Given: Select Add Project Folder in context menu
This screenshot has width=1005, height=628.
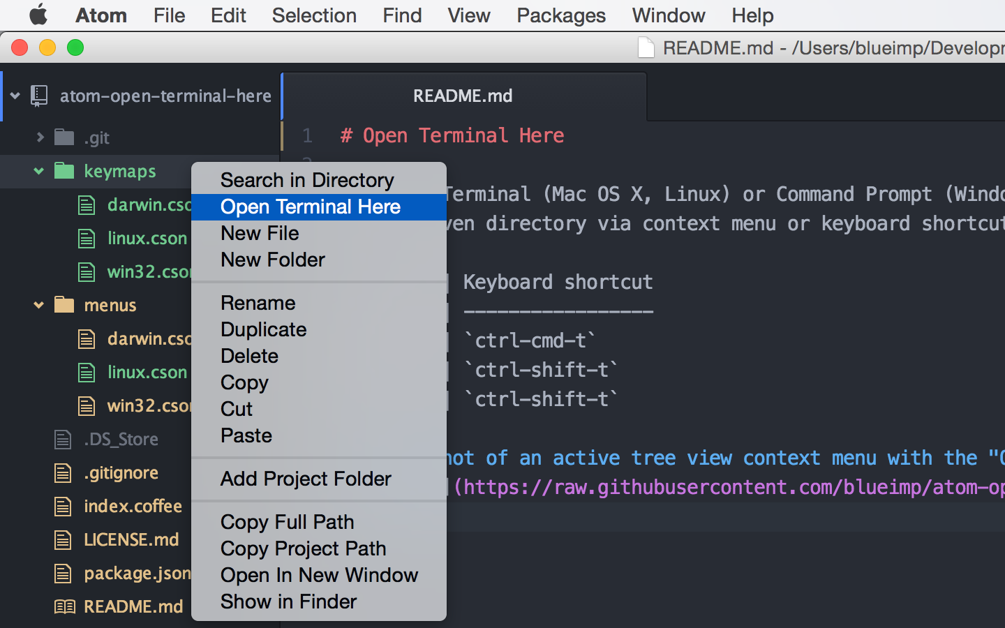Looking at the screenshot, I should 319,479.
